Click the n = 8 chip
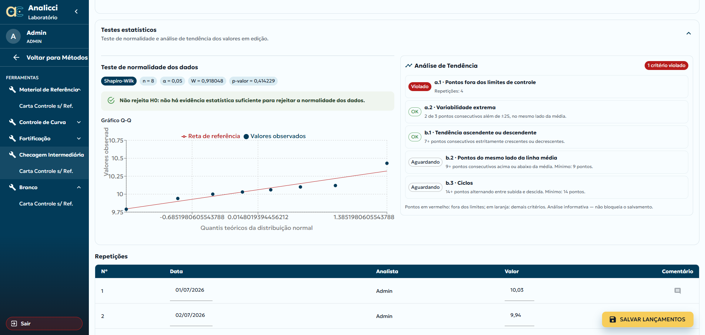The image size is (705, 335). click(148, 81)
